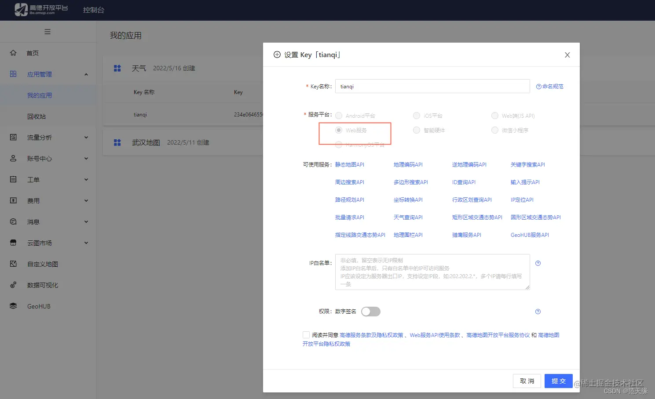Click the 提交 button
Screen dimensions: 655x399
[x=558, y=381]
